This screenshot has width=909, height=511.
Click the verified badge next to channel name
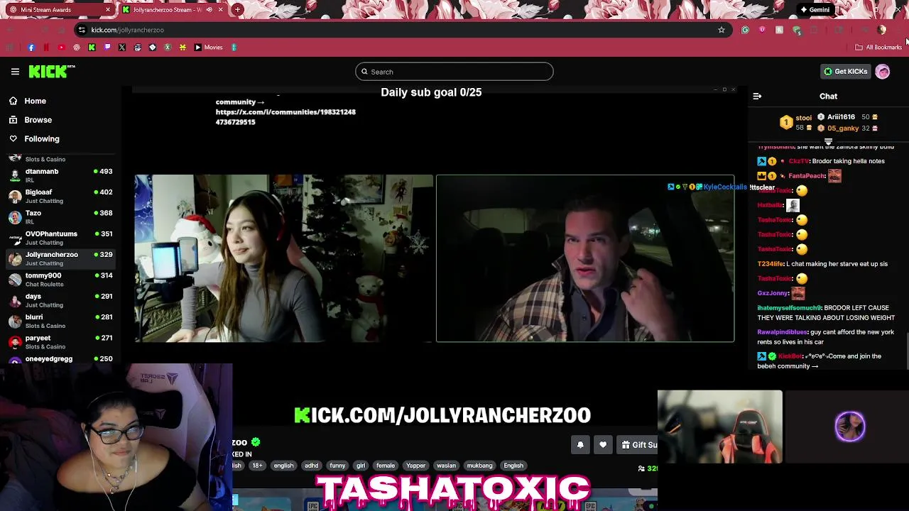click(x=256, y=442)
